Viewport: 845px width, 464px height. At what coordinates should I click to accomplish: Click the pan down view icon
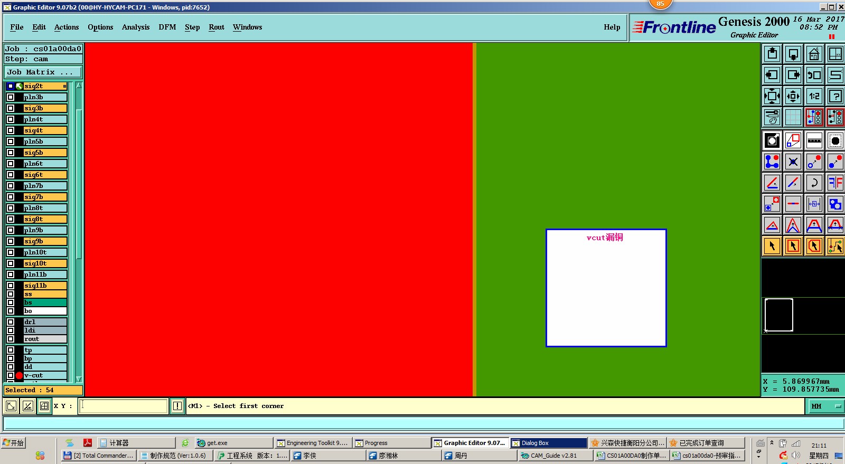click(793, 54)
